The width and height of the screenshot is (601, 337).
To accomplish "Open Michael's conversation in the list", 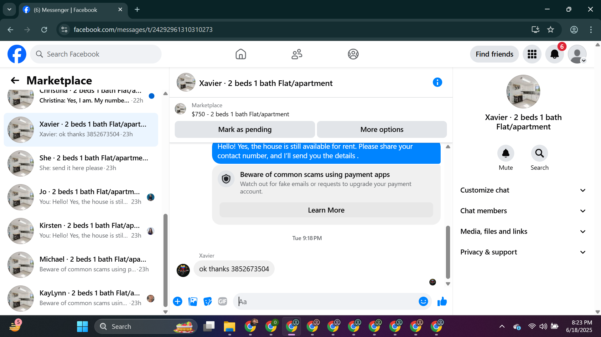I will click(81, 265).
